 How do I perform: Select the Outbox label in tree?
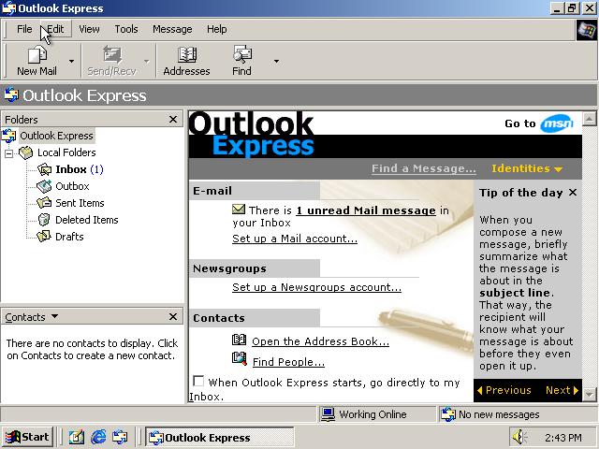(x=72, y=186)
